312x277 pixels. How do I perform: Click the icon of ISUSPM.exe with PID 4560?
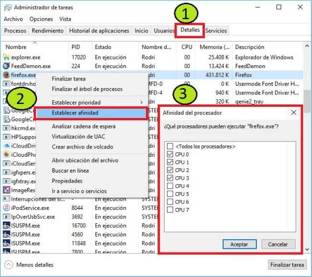[x=6, y=234]
